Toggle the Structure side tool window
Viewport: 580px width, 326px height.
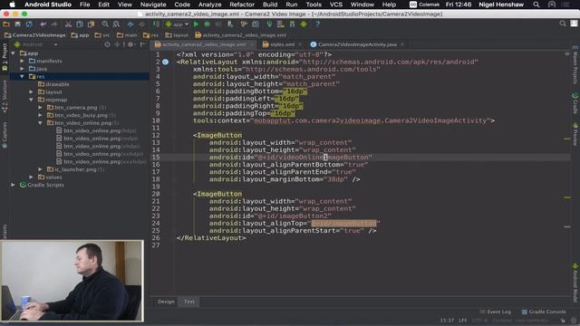coord(5,97)
